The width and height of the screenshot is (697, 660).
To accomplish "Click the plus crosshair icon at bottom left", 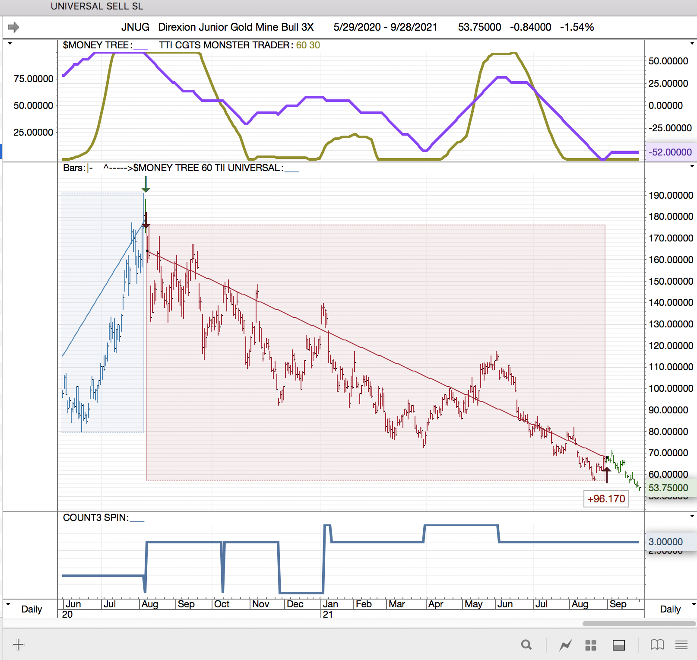I will tap(18, 645).
